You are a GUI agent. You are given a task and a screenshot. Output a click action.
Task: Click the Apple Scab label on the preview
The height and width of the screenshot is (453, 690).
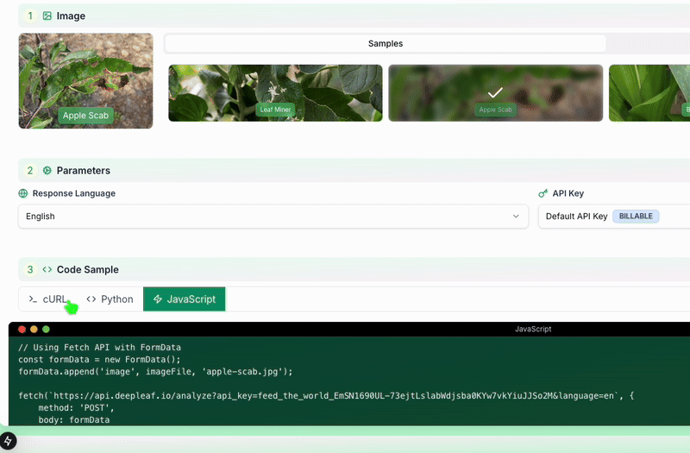[85, 116]
